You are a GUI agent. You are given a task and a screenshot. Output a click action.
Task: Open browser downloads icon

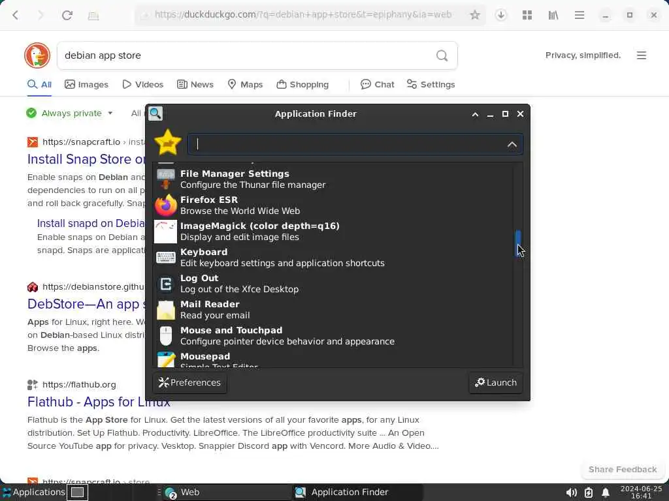pos(501,16)
